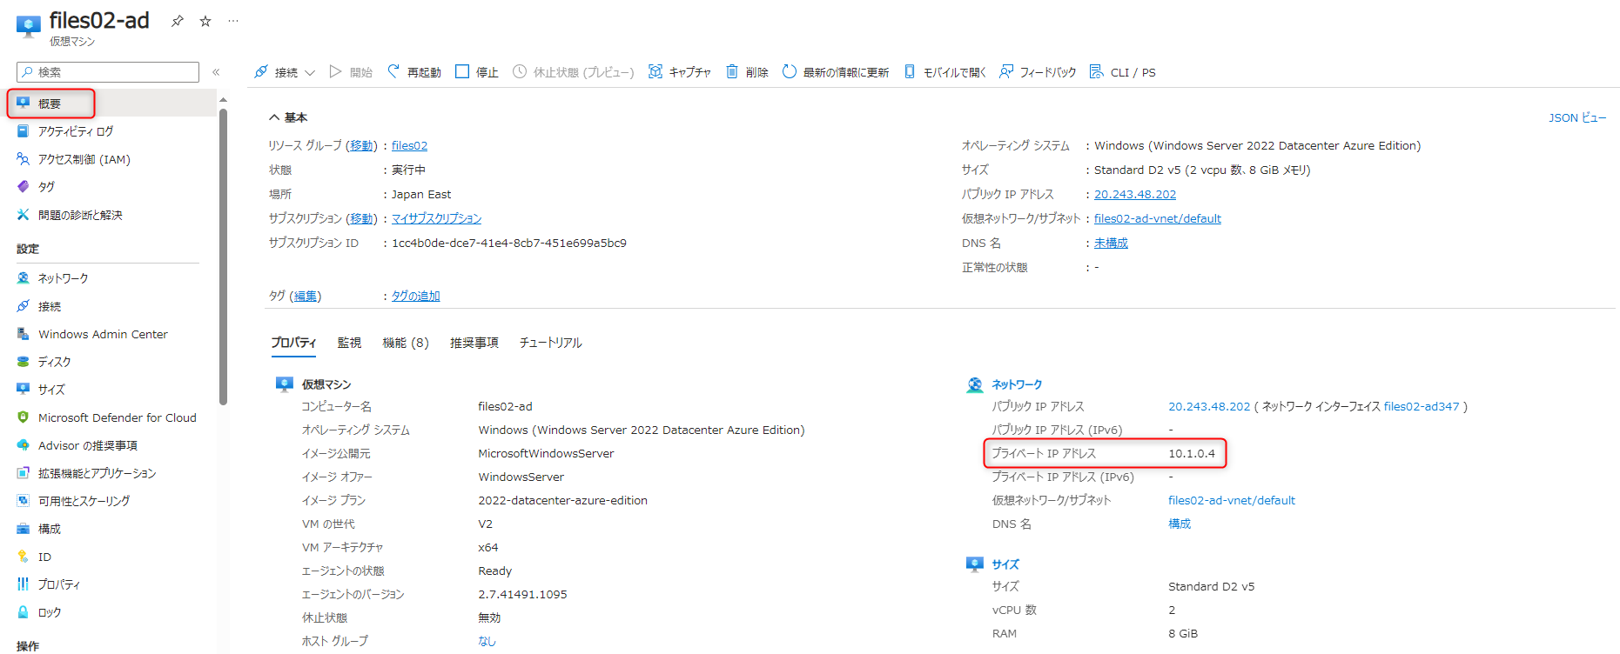Screen dimensions: 1620x654
Task: Expand the 接続 connect dropdown
Action: tap(310, 72)
